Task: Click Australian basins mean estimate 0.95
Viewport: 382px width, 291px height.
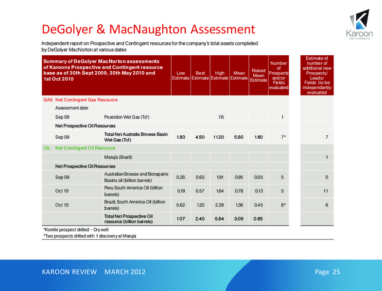Action: [239, 177]
